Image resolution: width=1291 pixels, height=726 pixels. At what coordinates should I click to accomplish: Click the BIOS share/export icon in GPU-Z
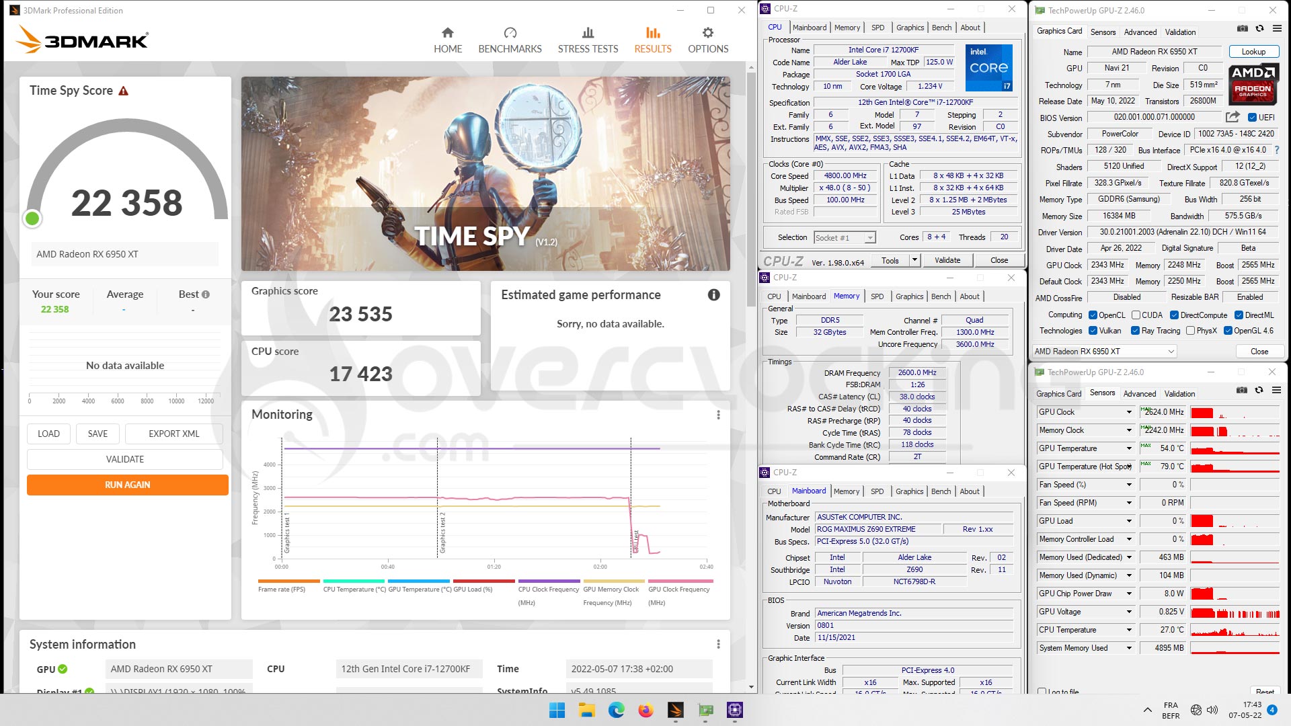(1233, 117)
